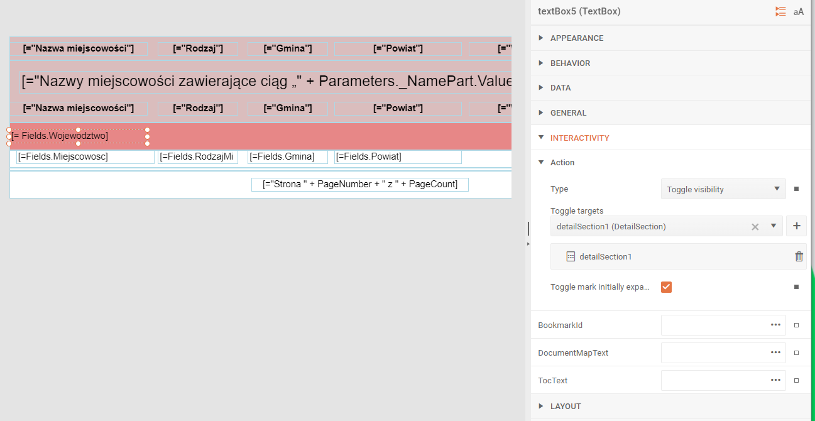Open DocumentMapText expression editor ellipsis

pos(775,353)
